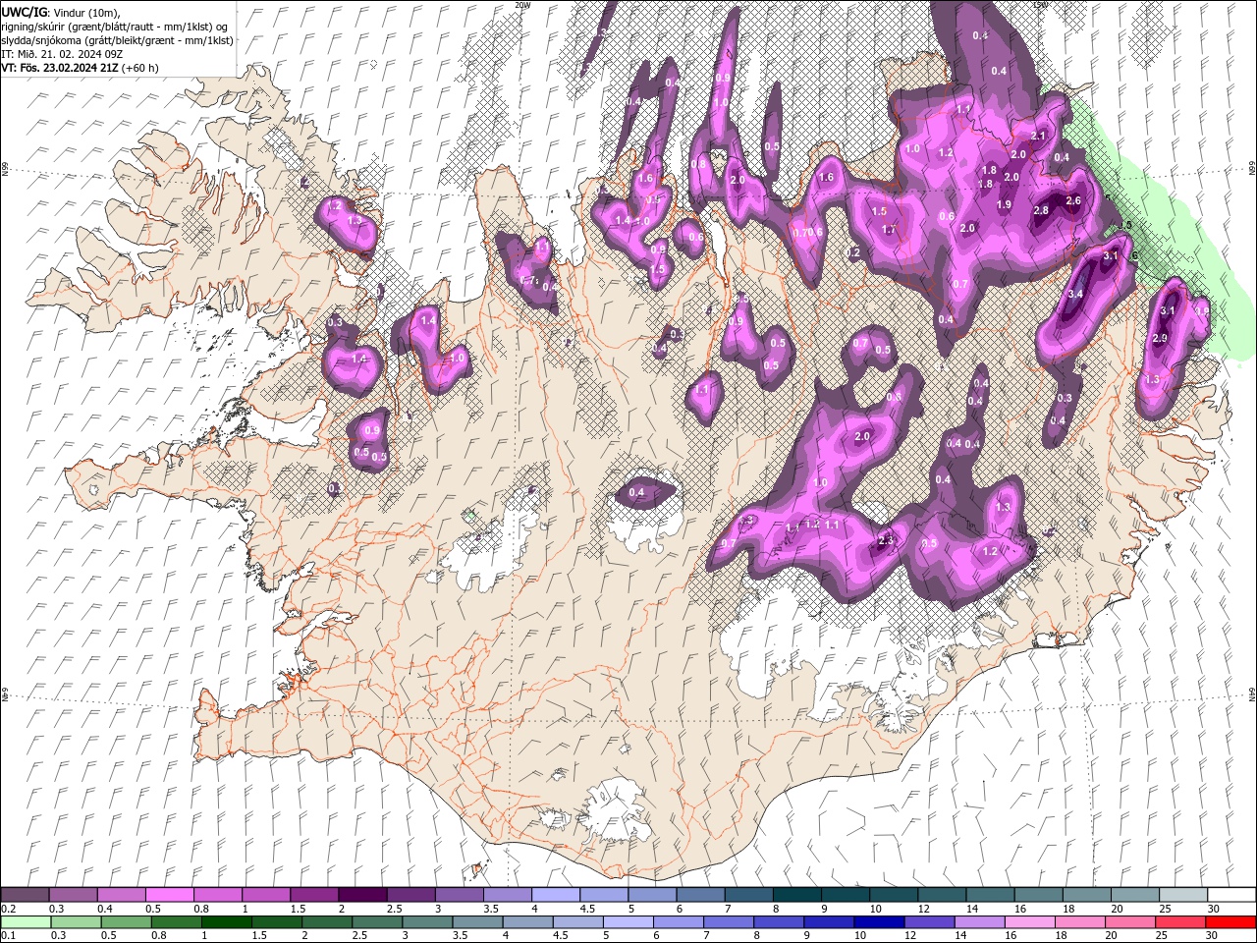1257x943 pixels.
Task: Click the 'Vindur (10m)' heading text
Action: click(x=87, y=12)
